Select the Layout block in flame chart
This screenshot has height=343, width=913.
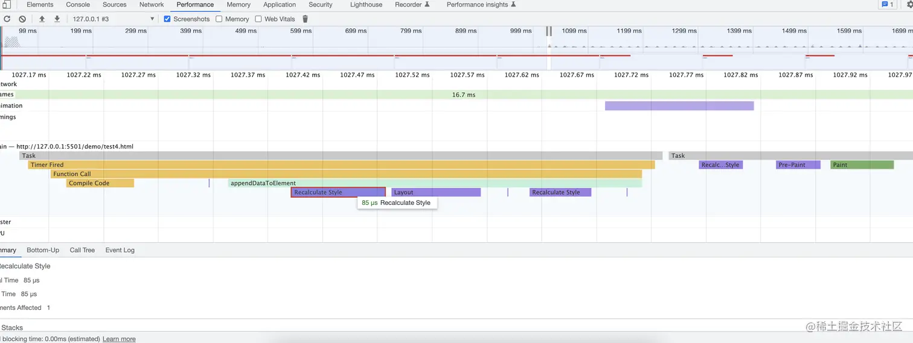[436, 192]
